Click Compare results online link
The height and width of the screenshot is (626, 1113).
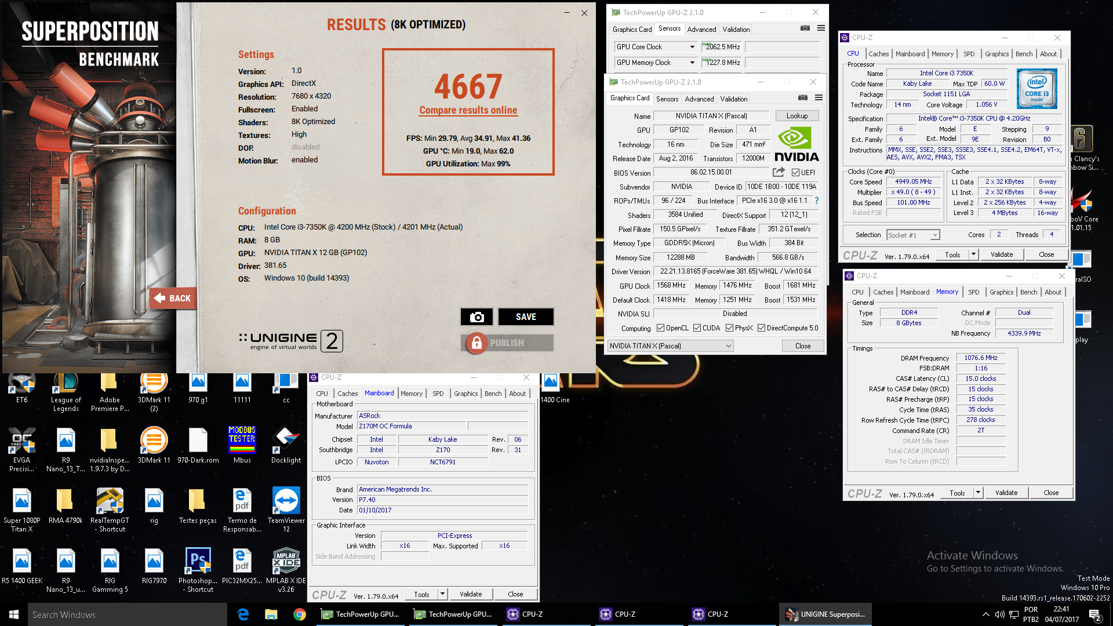pyautogui.click(x=468, y=110)
